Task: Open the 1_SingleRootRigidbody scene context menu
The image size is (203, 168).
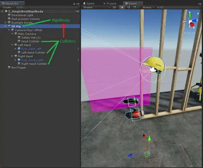Action: [x=77, y=12]
